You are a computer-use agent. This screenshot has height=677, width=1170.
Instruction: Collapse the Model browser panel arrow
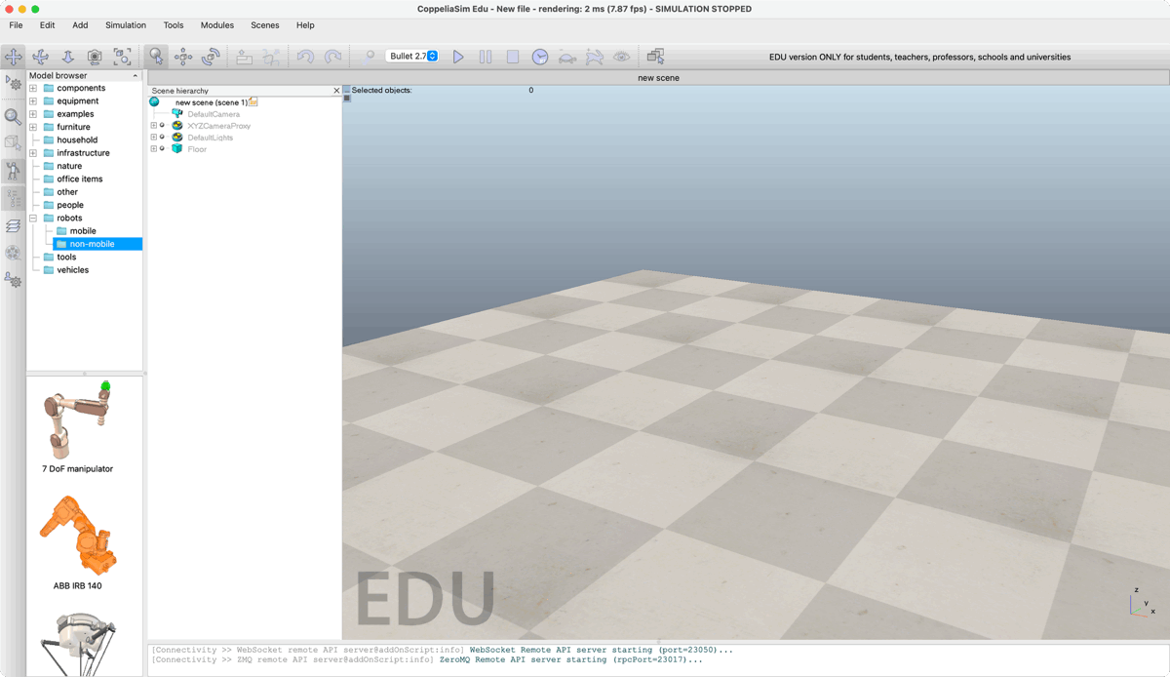(x=136, y=75)
